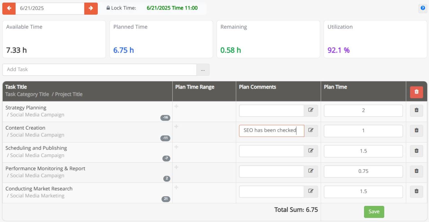Select the Scheduling and Publishing plan time box

pos(363,151)
